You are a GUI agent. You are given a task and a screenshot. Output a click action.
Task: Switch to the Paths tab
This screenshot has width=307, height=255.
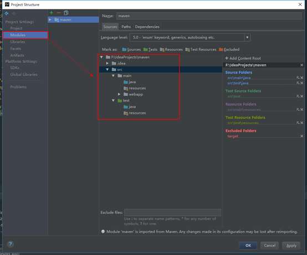click(x=126, y=27)
